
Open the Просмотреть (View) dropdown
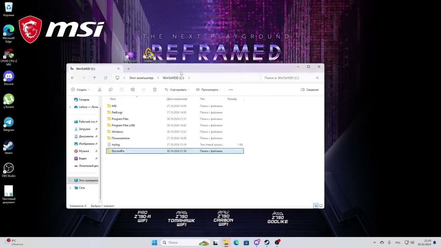point(208,90)
